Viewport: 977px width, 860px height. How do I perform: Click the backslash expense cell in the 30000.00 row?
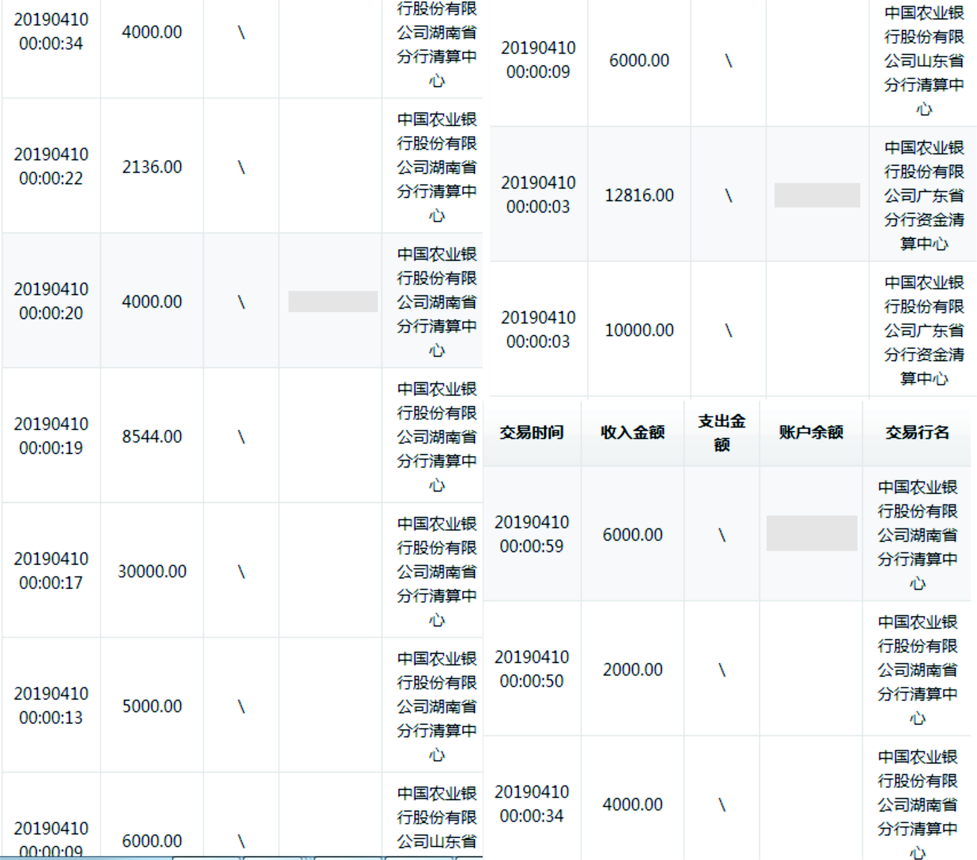[242, 572]
